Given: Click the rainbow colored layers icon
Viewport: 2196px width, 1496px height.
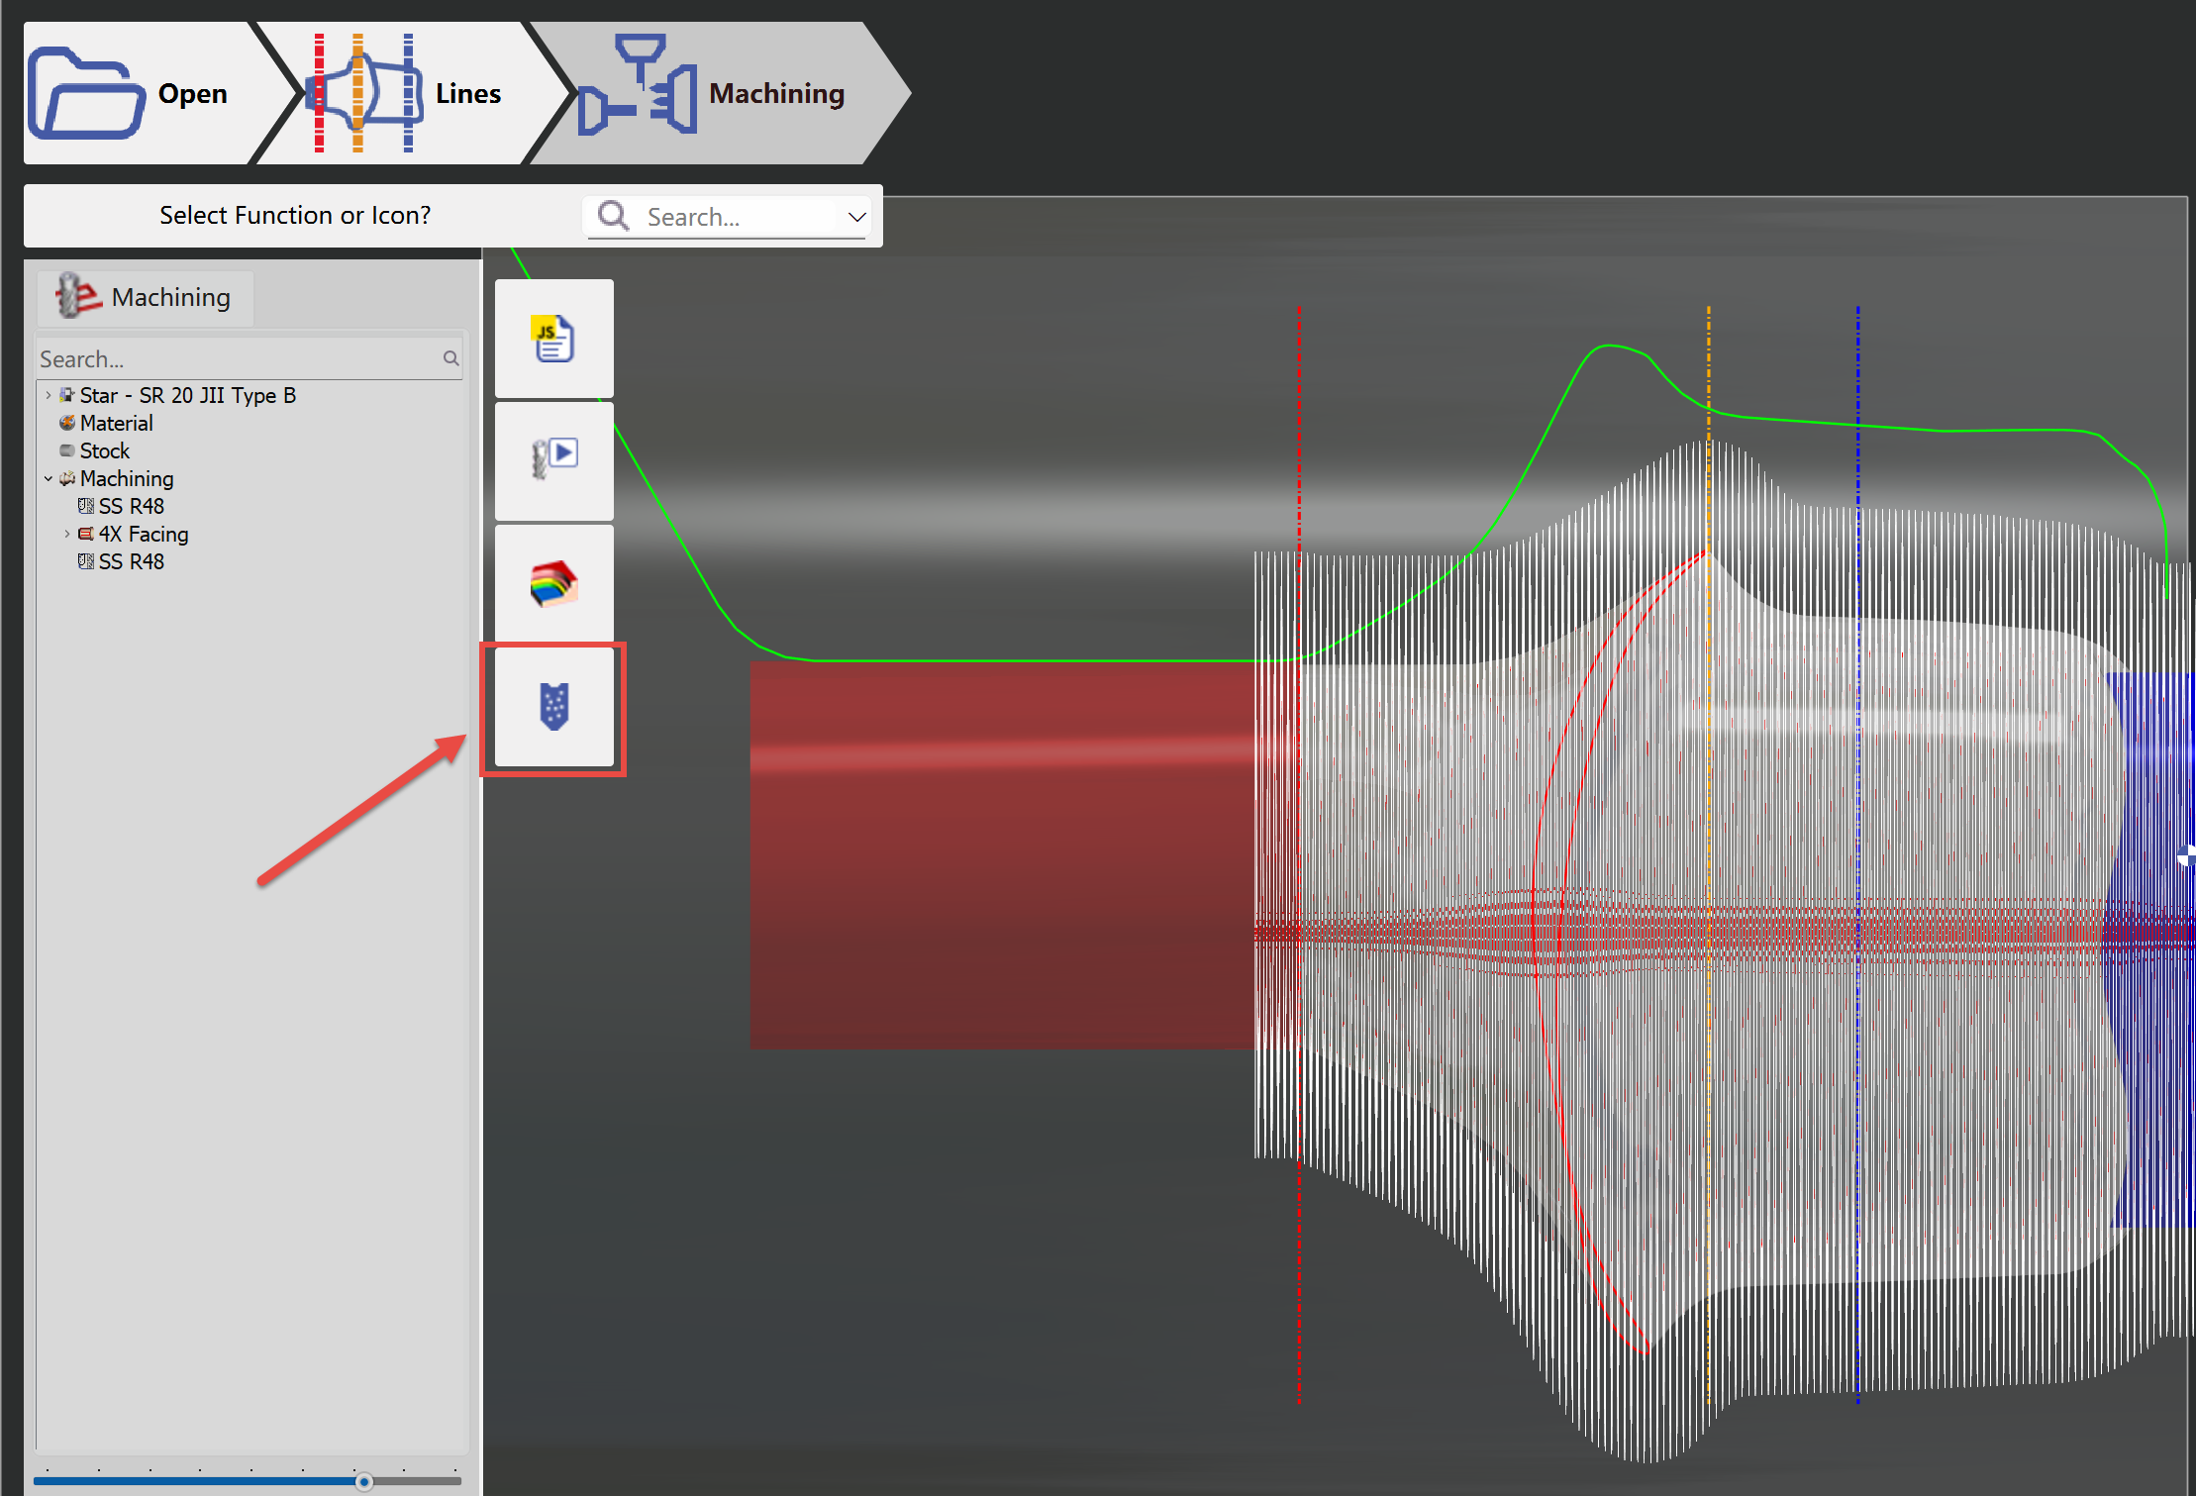Looking at the screenshot, I should [553, 583].
